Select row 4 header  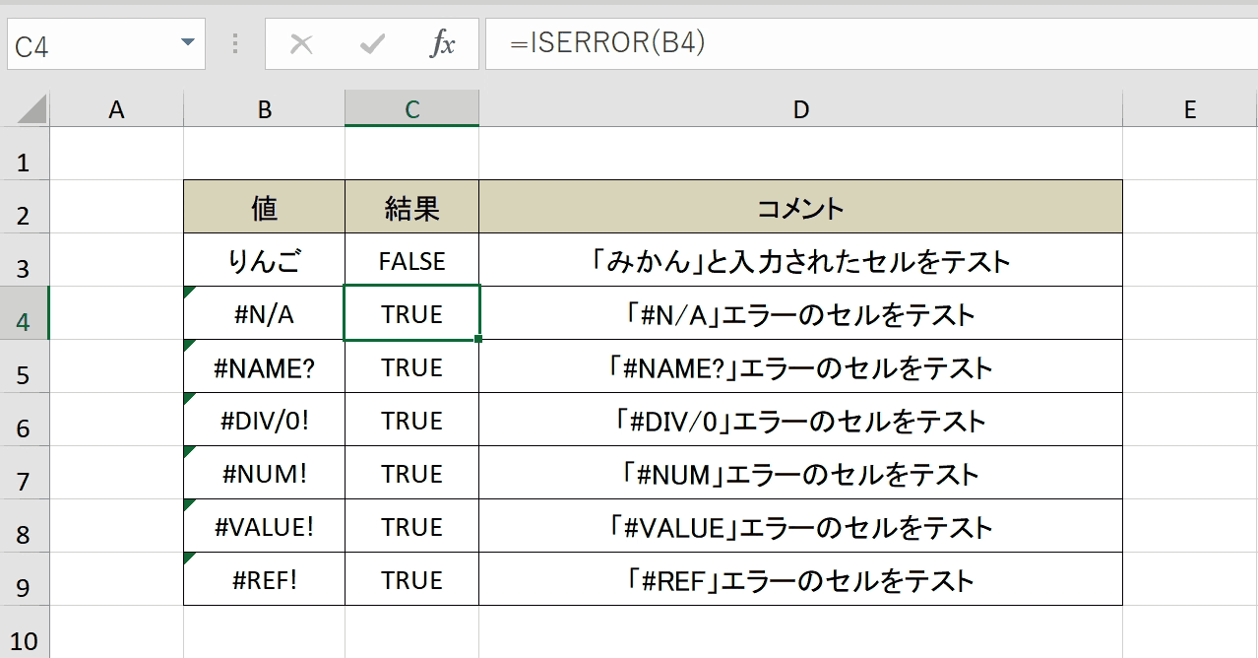click(x=25, y=313)
